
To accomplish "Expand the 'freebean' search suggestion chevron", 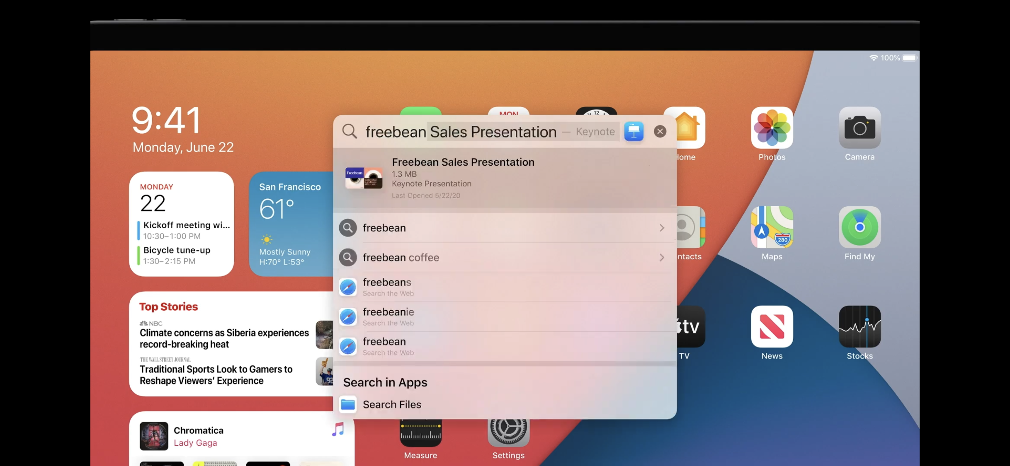I will 662,228.
